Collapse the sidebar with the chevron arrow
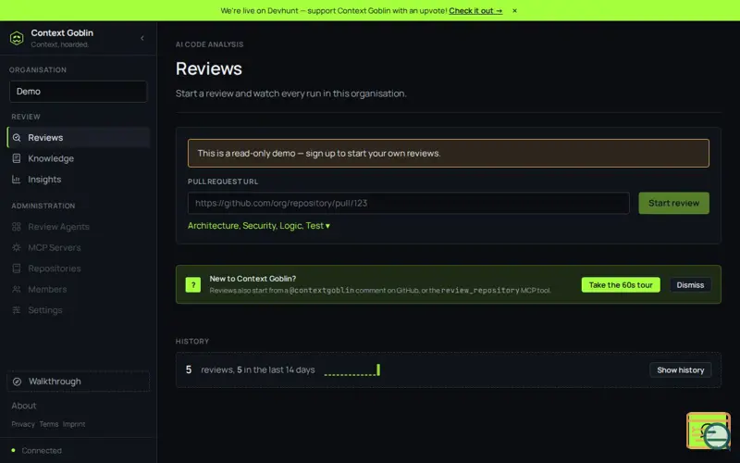 coord(142,38)
